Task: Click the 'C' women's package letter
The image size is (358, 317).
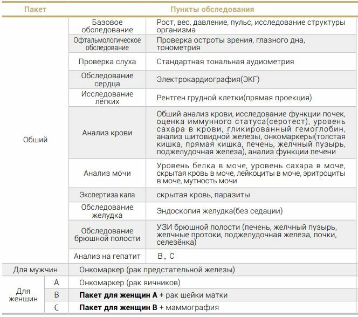Action: click(x=57, y=308)
